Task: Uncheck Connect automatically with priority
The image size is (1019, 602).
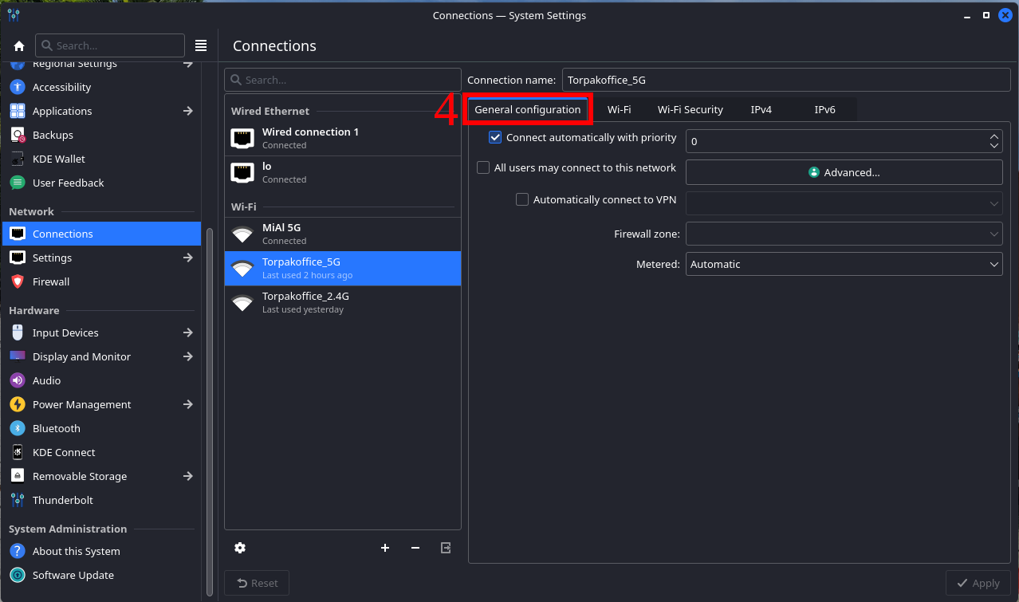Action: tap(495, 138)
